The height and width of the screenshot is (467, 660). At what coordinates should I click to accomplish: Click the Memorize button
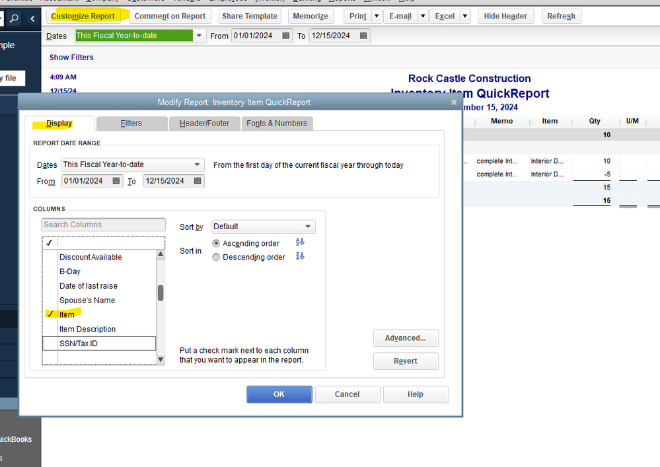[311, 17]
